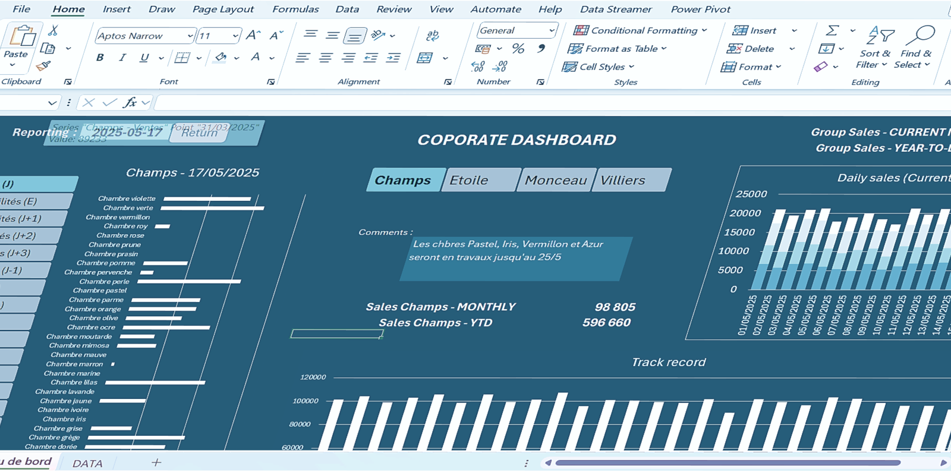
Task: Click the Cut scissors icon
Action: (53, 30)
